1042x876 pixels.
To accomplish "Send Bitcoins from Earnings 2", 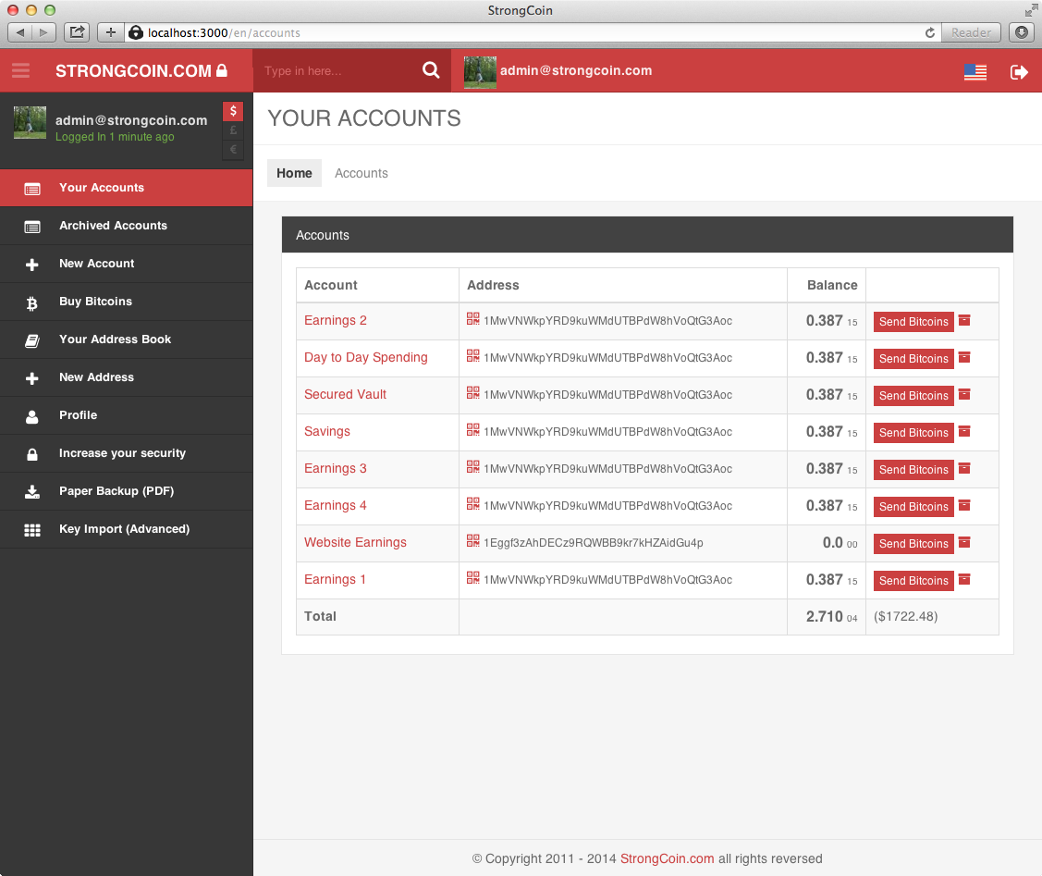I will pyautogui.click(x=913, y=322).
